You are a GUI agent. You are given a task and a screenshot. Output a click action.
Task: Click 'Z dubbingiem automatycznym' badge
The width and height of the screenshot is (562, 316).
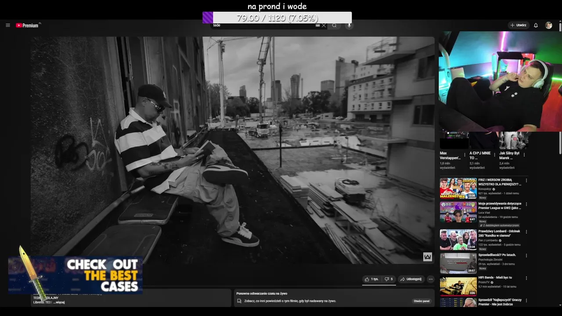point(499,226)
